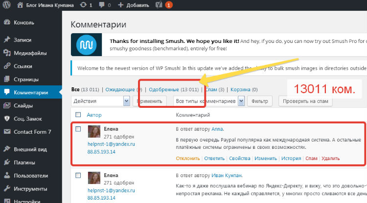Open the comments bubble icon in admin bar
Image resolution: width=367 pixels, height=203 pixels.
(102, 5)
